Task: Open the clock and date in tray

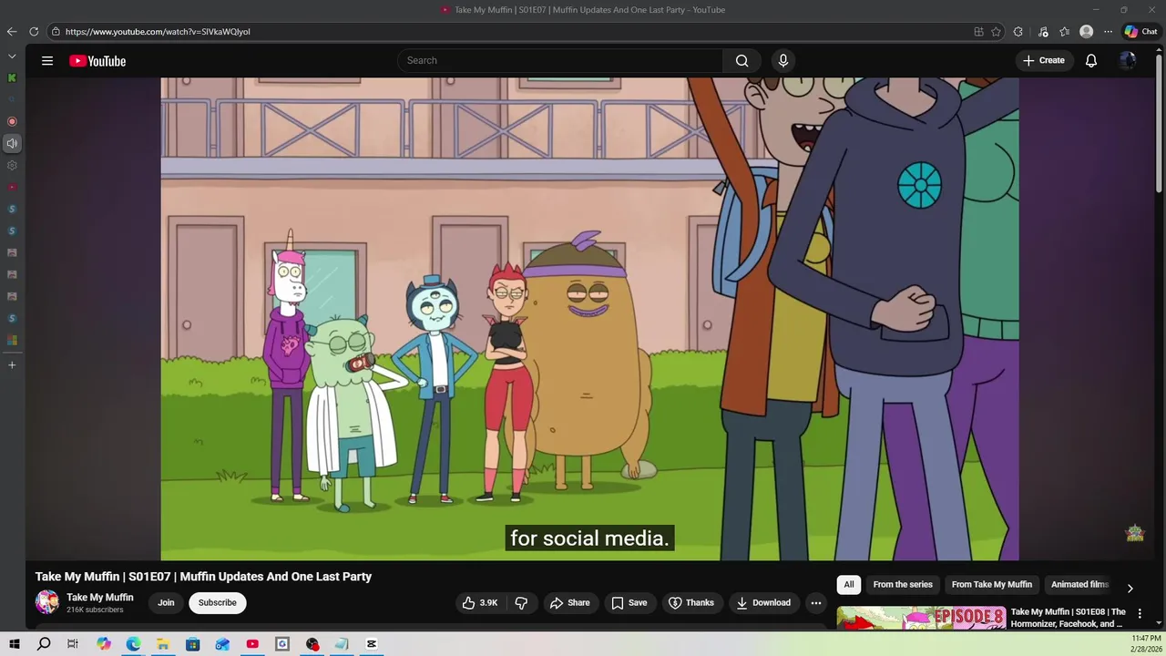Action: pos(1146,644)
